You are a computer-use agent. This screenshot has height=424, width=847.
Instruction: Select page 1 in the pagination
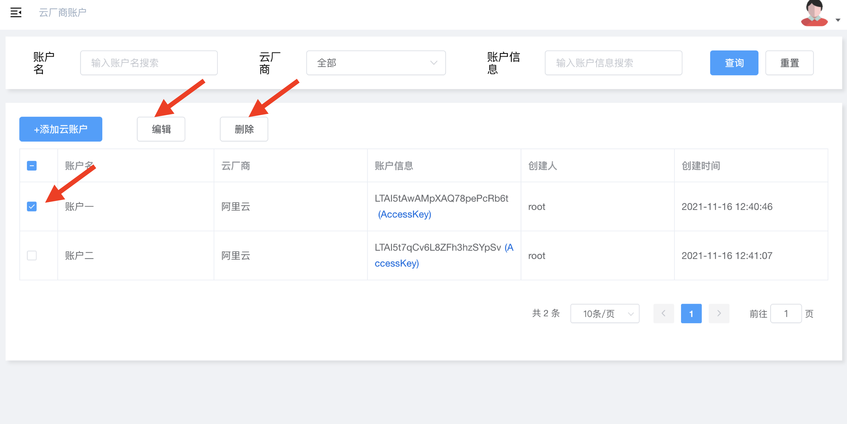(691, 314)
